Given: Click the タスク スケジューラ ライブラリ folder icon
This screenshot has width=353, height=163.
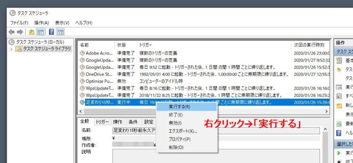Looking at the screenshot, I should (x=19, y=49).
